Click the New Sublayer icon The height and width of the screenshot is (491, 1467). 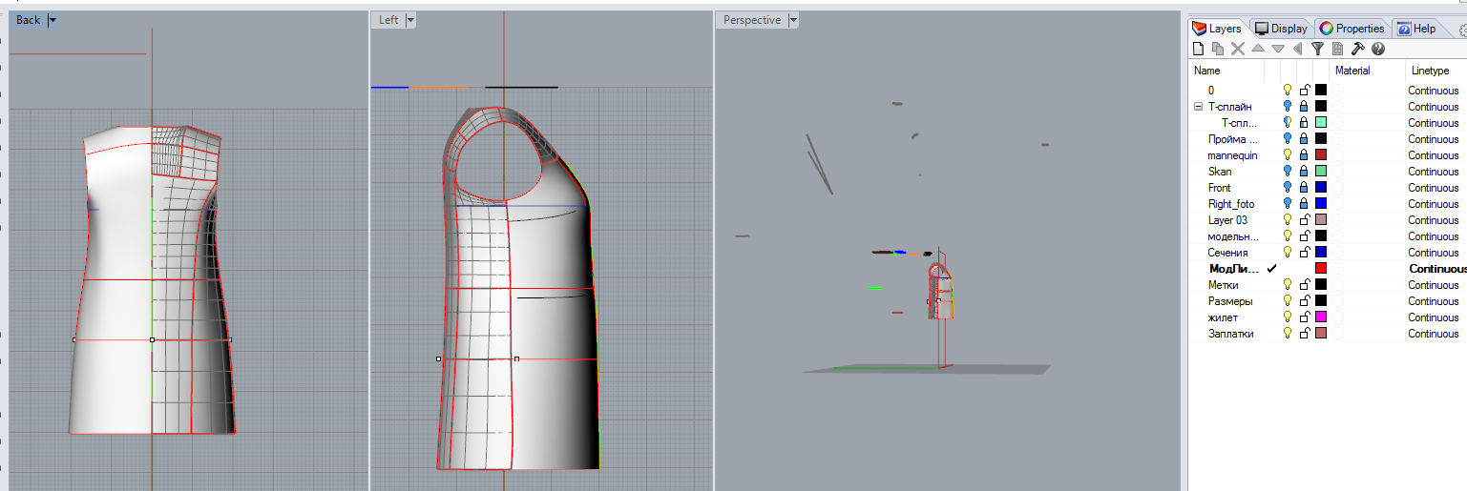1218,49
